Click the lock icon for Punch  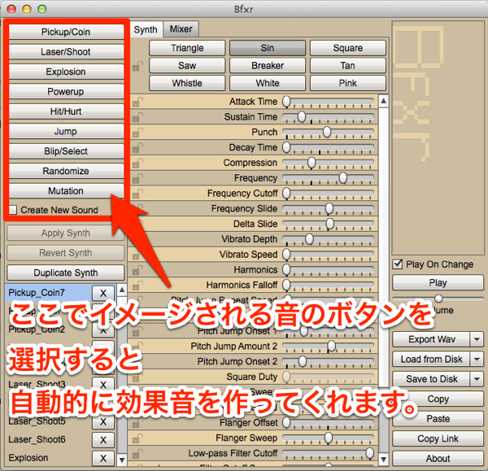pos(137,133)
